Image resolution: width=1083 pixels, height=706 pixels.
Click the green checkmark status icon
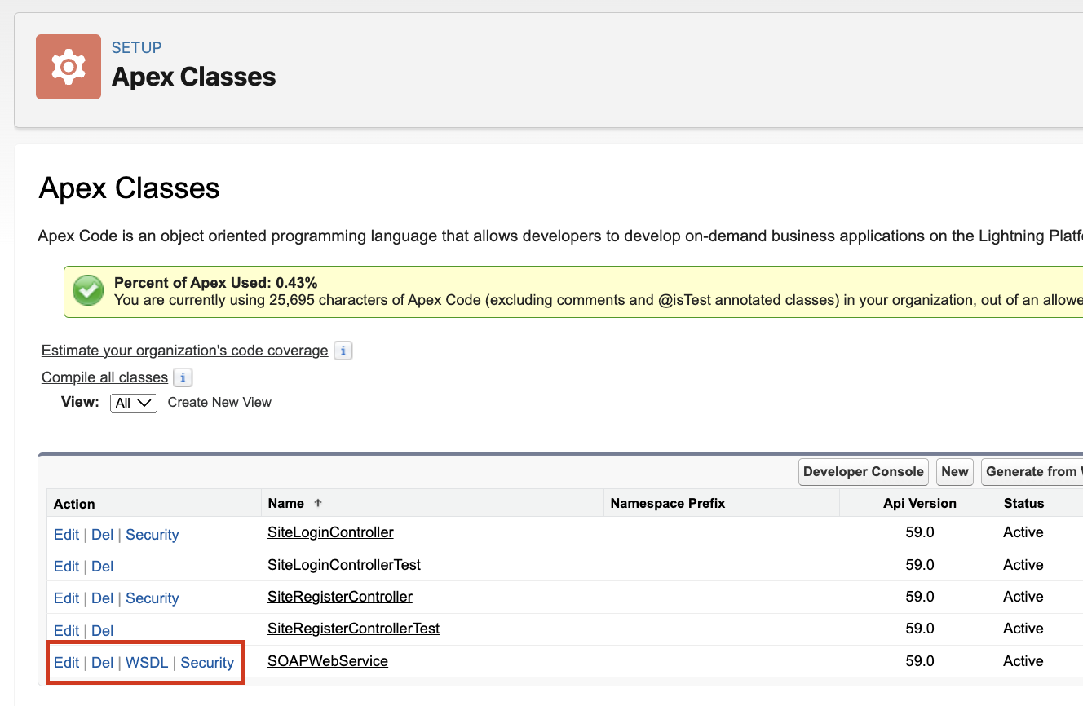[x=88, y=290]
